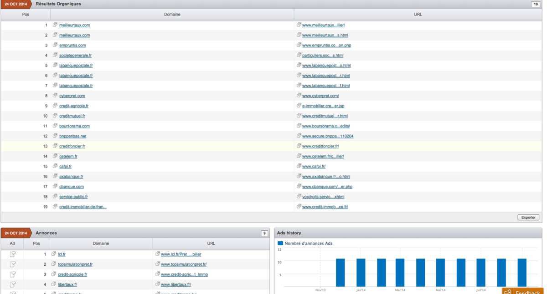The height and width of the screenshot is (294, 547).
Task: Click the "Nombre d'annonces Ads" legend label
Action: 309,243
